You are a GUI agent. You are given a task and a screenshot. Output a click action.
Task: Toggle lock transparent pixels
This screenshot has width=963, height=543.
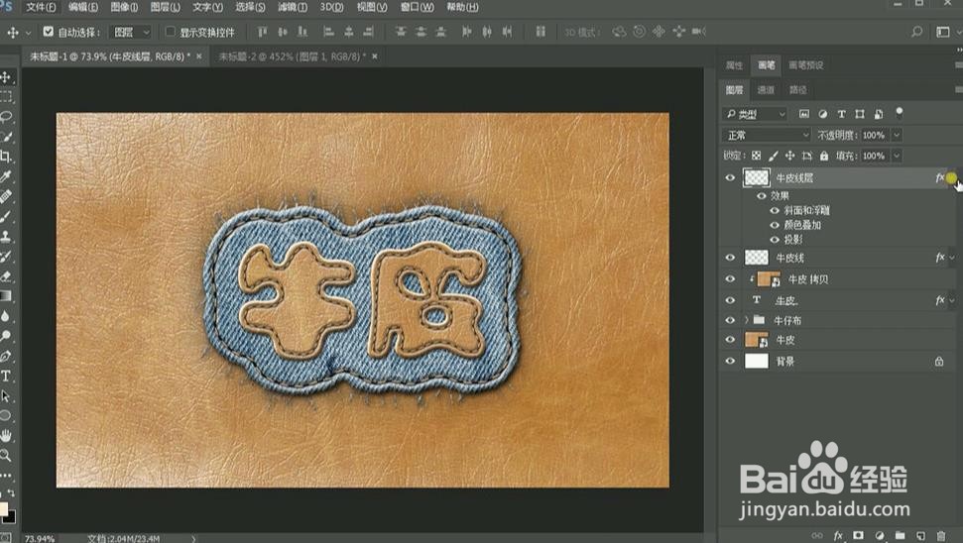point(756,156)
